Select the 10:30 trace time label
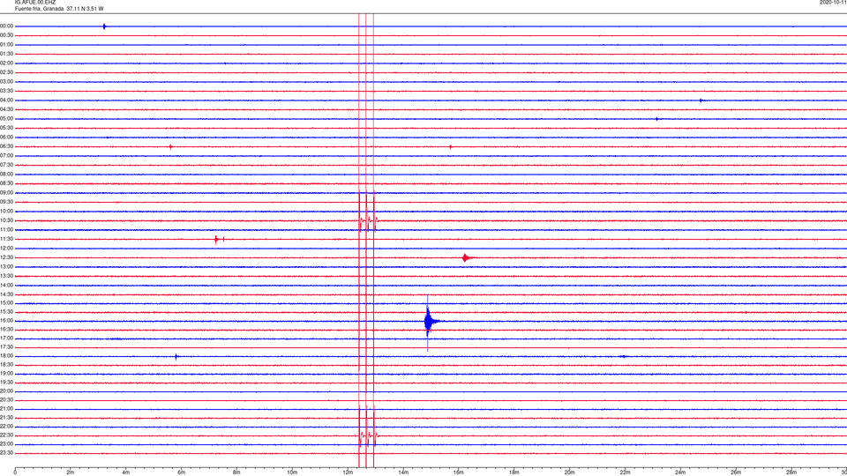Image resolution: width=847 pixels, height=476 pixels. [x=7, y=220]
